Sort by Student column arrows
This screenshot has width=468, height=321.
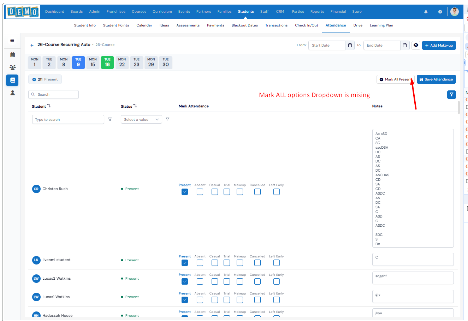pyautogui.click(x=49, y=106)
